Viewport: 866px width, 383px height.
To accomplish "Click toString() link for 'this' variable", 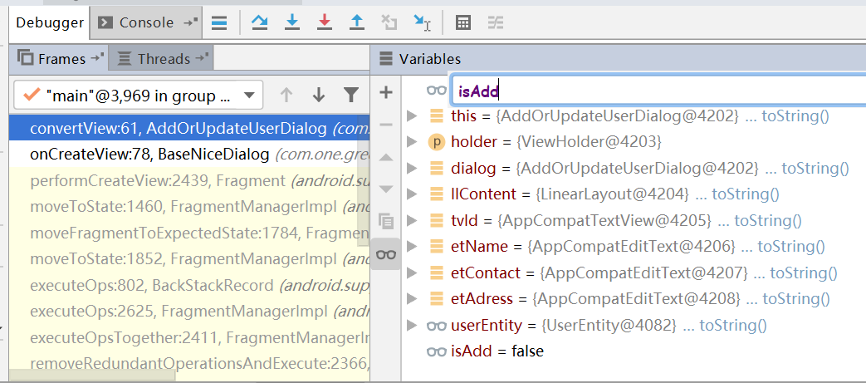I will pyautogui.click(x=796, y=116).
